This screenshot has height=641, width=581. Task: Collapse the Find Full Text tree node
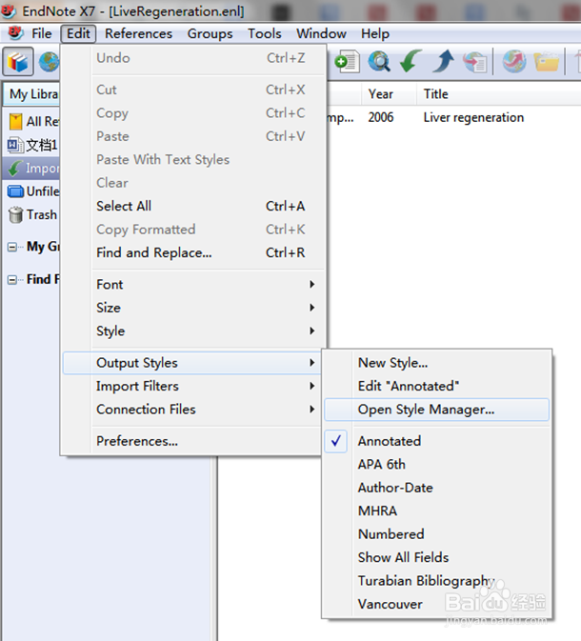point(12,280)
